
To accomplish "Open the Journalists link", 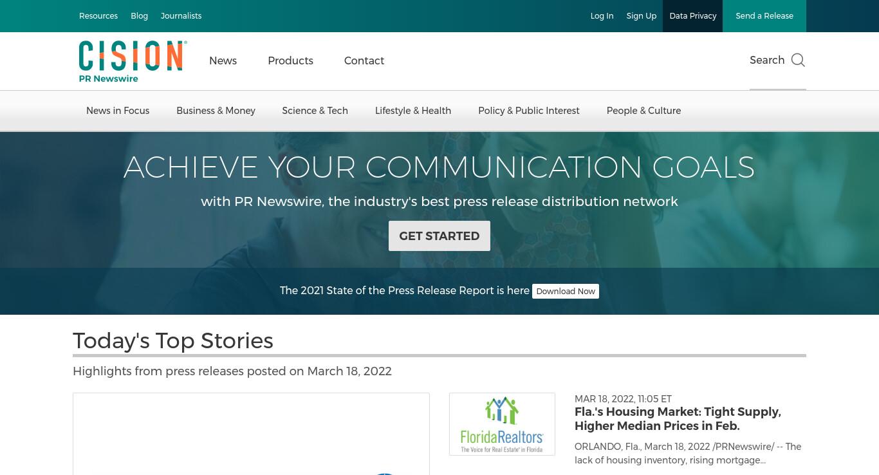I will click(181, 16).
